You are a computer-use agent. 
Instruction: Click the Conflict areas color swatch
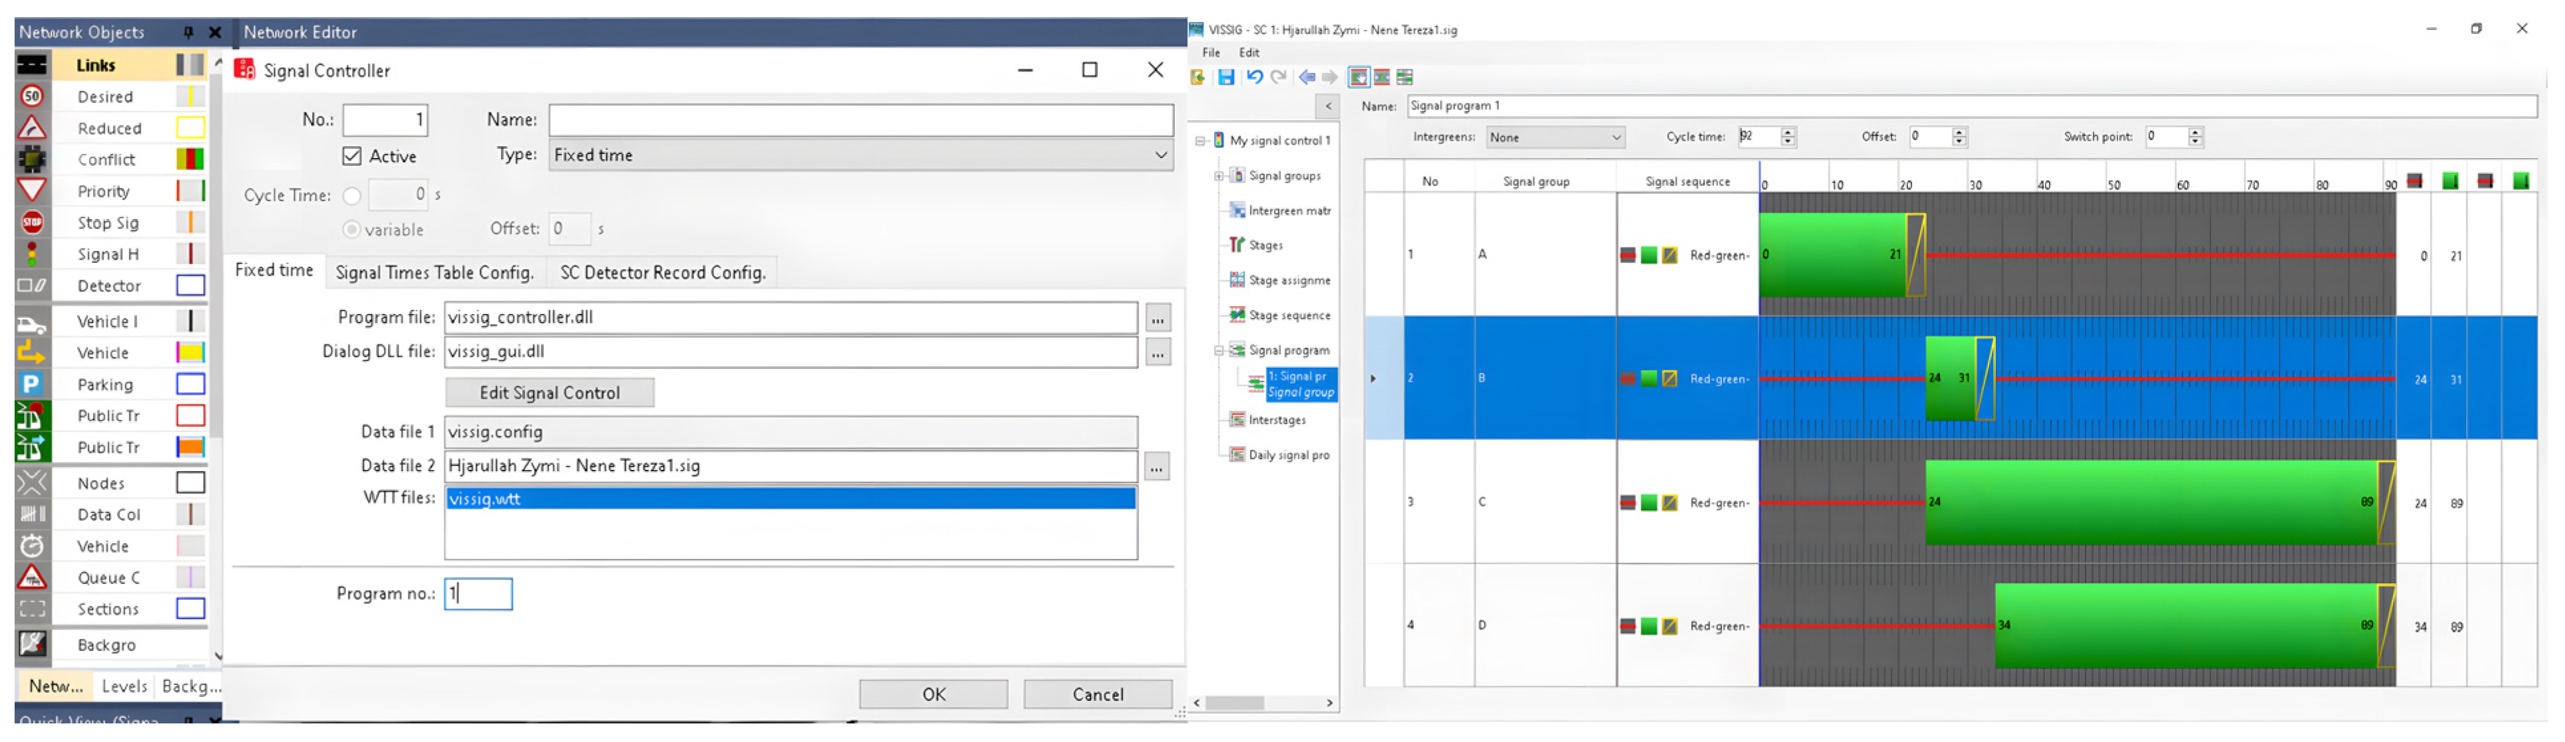pos(190,159)
